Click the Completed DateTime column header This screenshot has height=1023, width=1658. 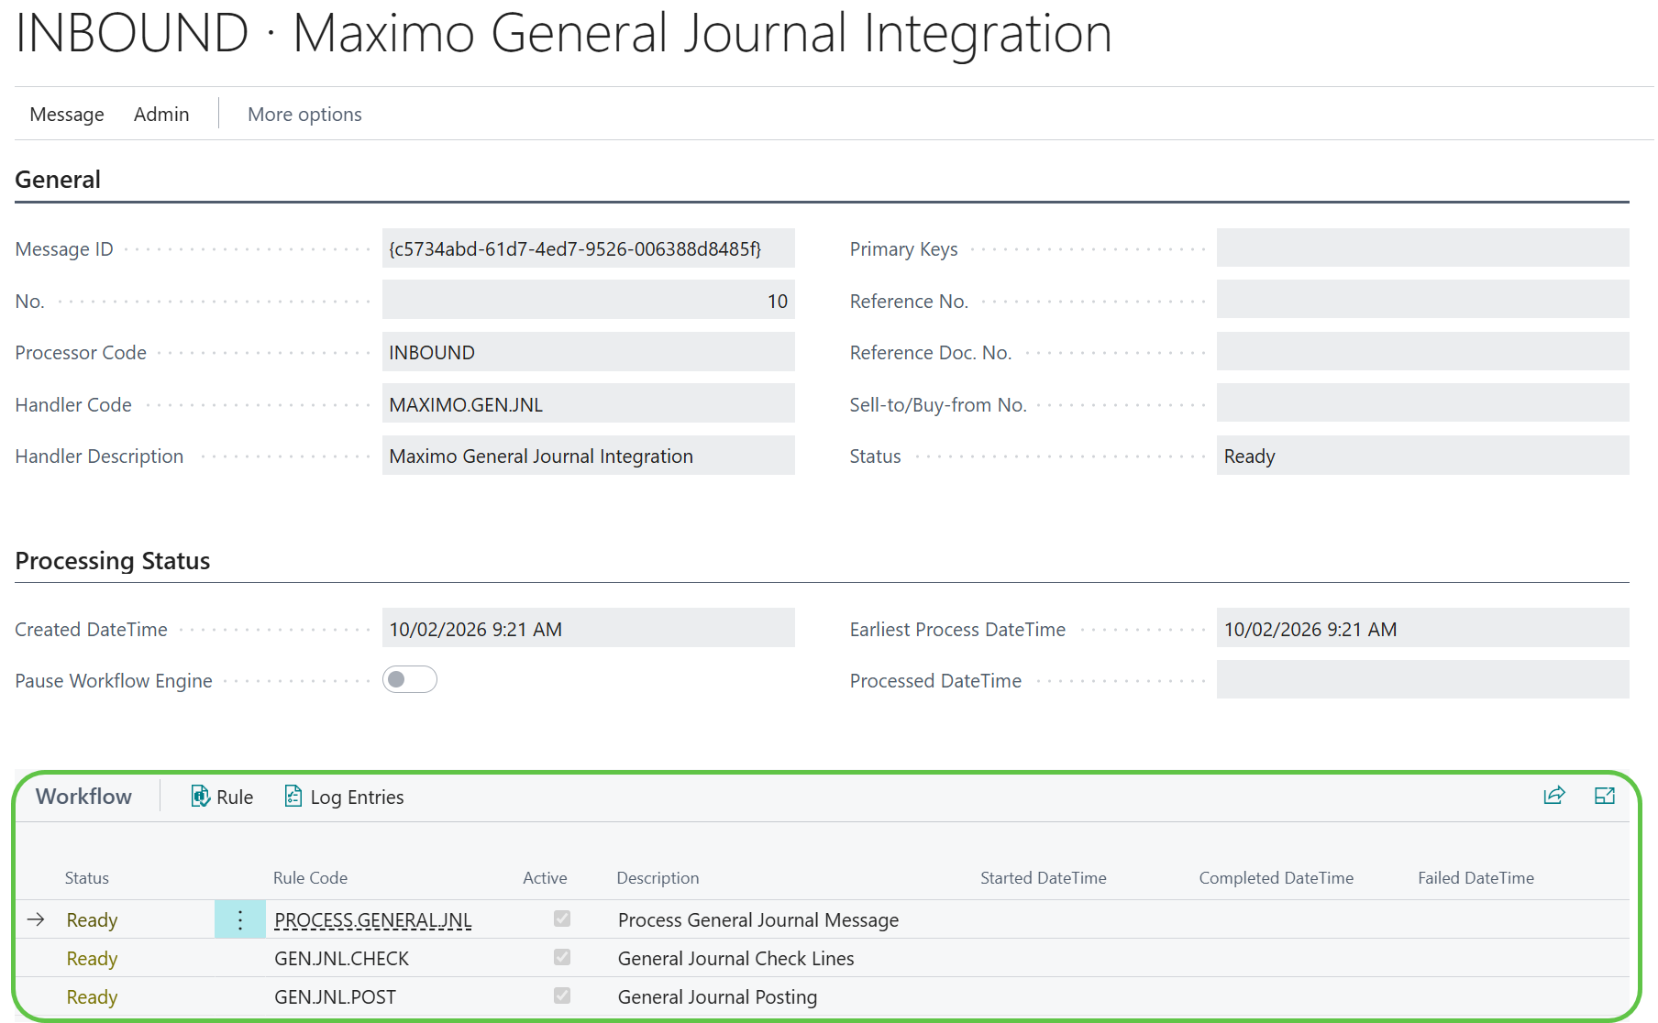(x=1277, y=878)
